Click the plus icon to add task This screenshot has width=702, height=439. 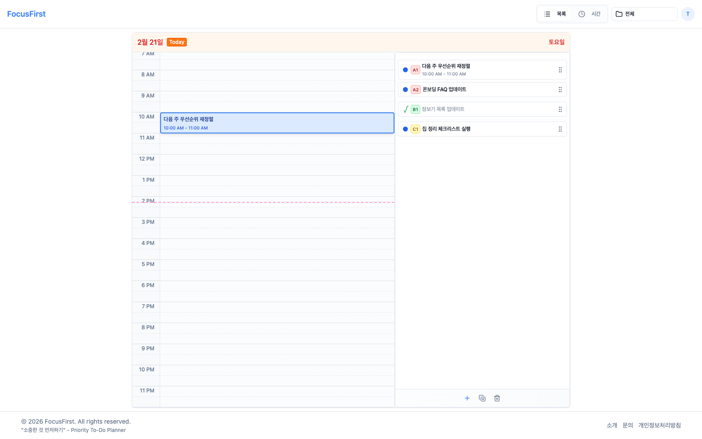coord(467,398)
